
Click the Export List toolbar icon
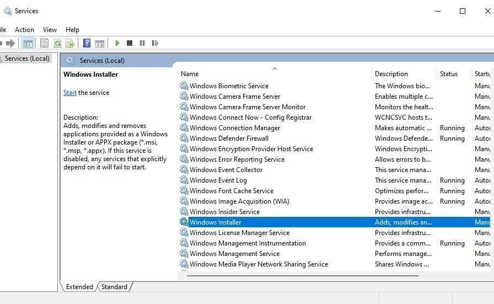[70, 43]
